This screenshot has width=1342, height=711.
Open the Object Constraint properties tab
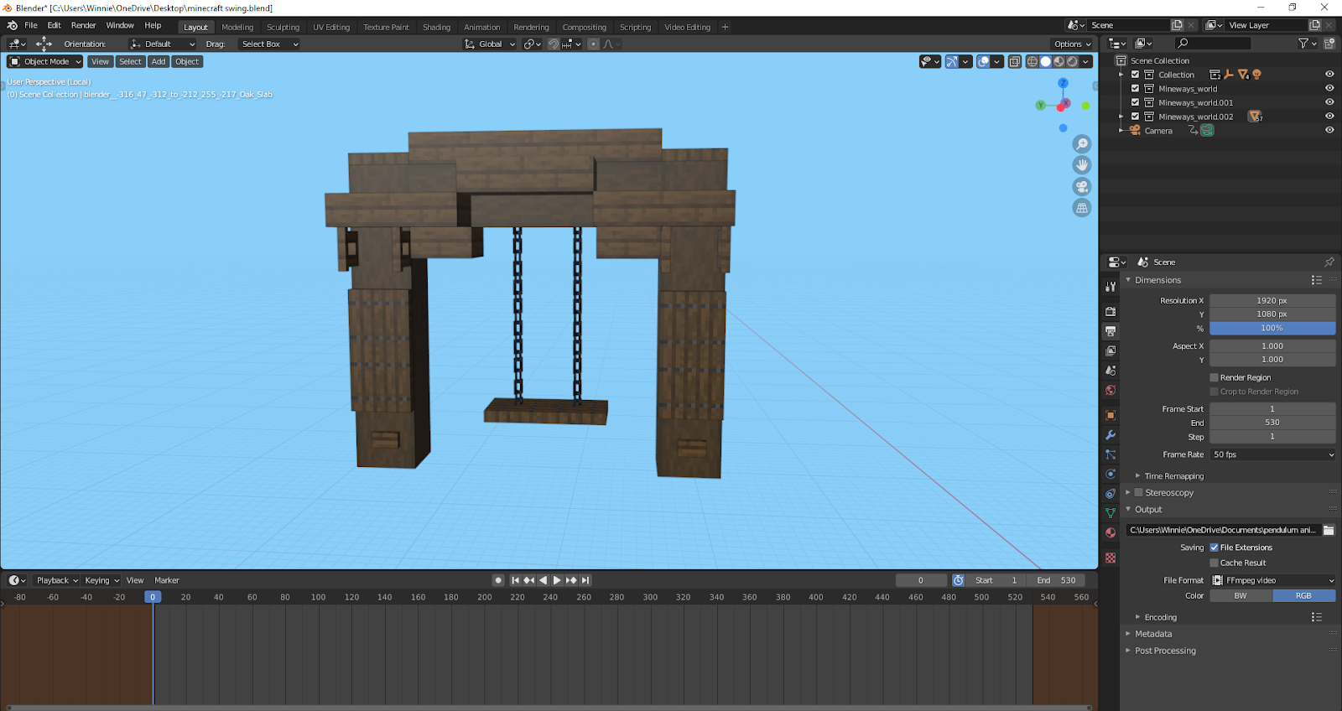click(x=1111, y=494)
